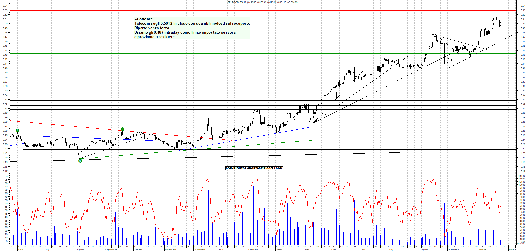Click the 2025 year label on timeline
This screenshot has width=526, height=251.
pyautogui.click(x=221, y=250)
